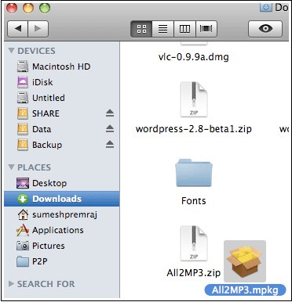The height and width of the screenshot is (302, 292).
Task: Click the All2MP3.mpkg highlighted file name
Action: (245, 290)
